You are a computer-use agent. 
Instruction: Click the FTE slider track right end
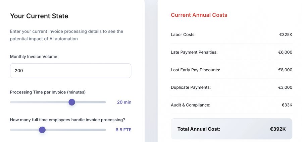(x=104, y=130)
